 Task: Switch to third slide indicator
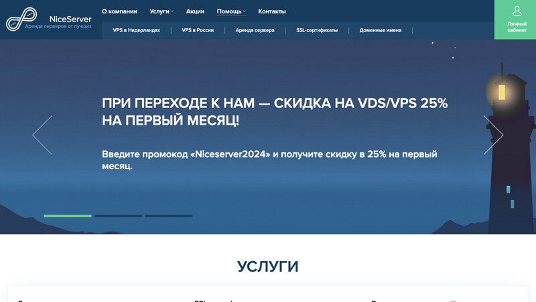169,215
